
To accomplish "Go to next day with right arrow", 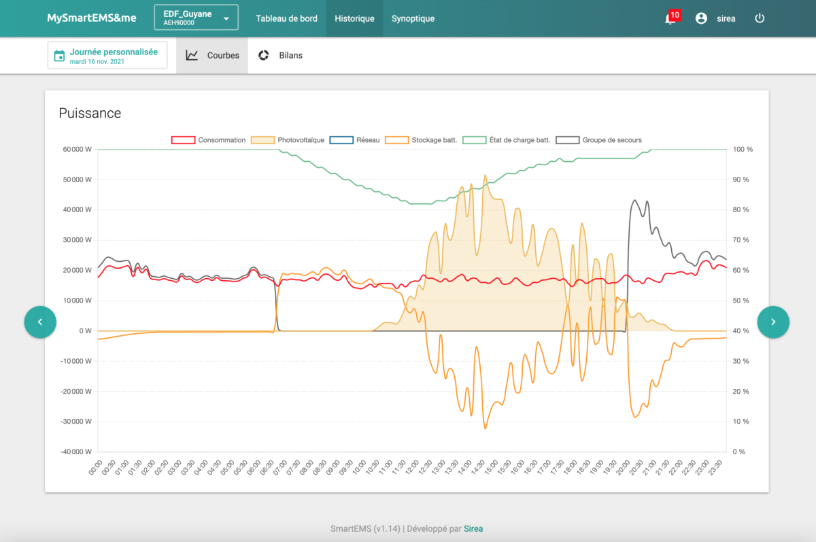I will pos(773,322).
